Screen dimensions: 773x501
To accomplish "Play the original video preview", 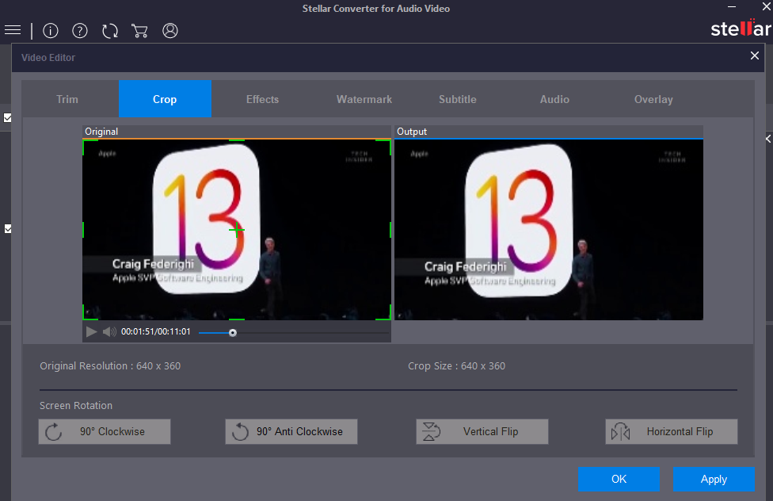I will point(91,331).
